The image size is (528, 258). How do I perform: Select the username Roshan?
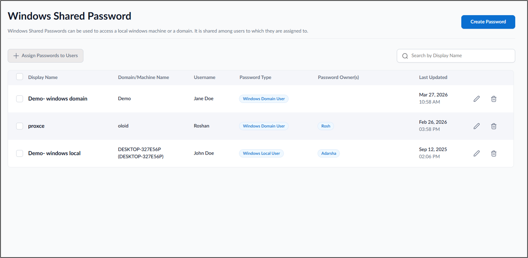(x=201, y=126)
